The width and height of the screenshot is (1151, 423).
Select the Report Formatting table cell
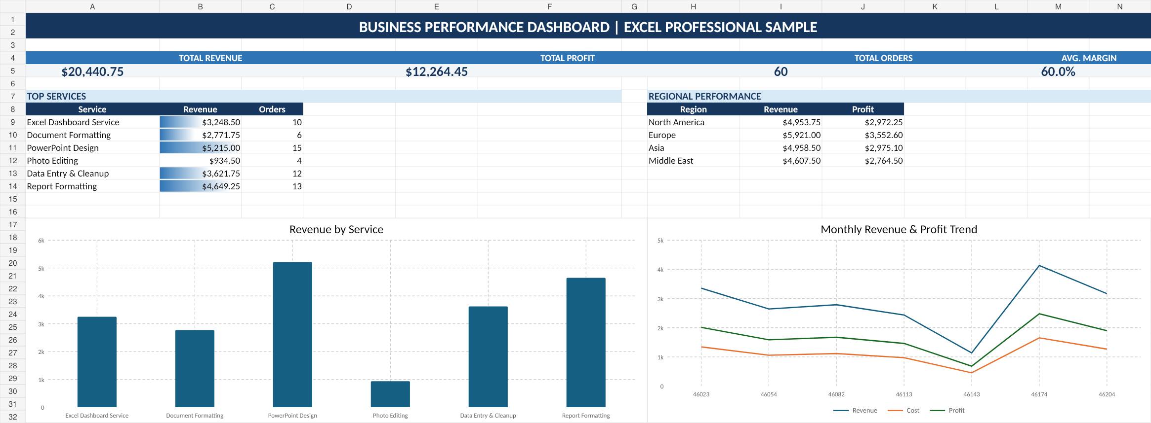(92, 186)
